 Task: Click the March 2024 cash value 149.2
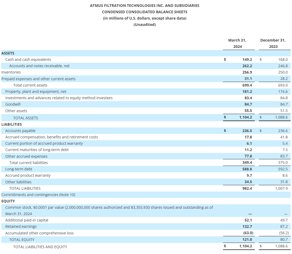(x=247, y=60)
